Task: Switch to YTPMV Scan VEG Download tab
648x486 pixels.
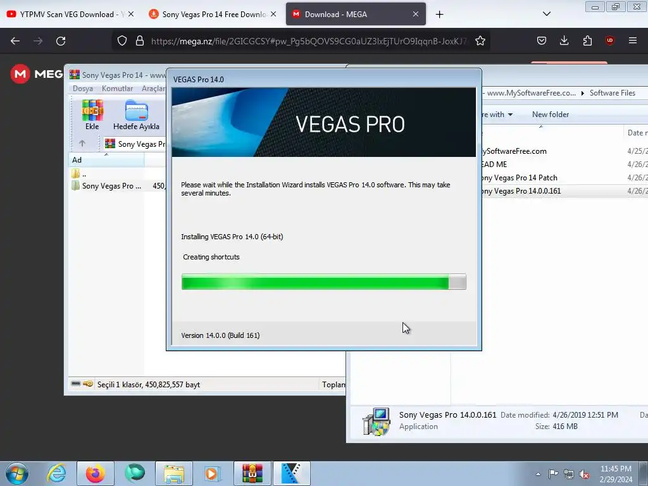Action: click(x=66, y=15)
